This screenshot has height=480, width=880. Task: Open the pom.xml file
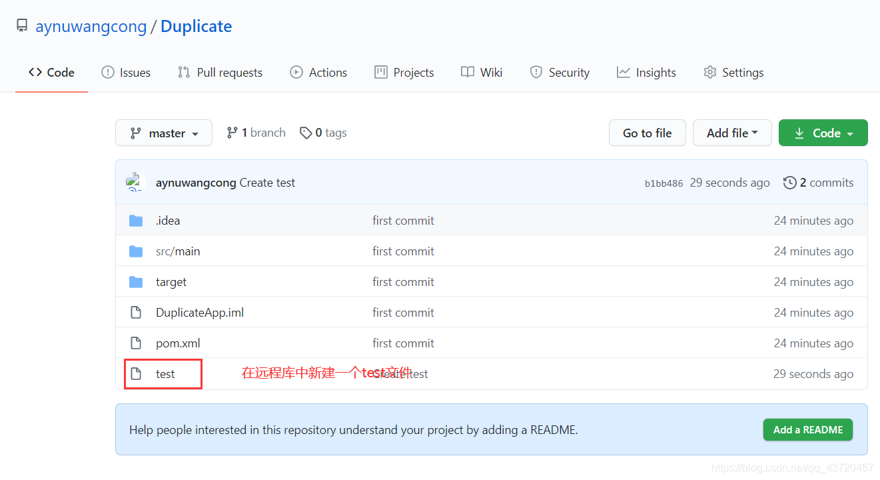[x=178, y=343]
